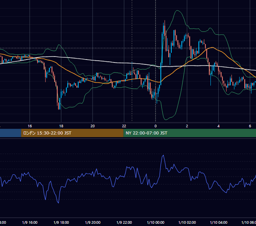This screenshot has height=226, width=256.
Task: Click the 1/9 20:00 date label
Action: pyautogui.click(x=93, y=222)
